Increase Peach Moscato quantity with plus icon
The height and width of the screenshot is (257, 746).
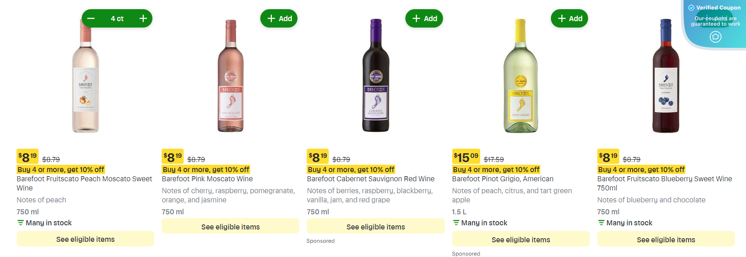pyautogui.click(x=143, y=19)
